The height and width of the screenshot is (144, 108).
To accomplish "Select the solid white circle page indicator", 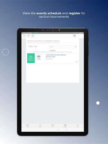I will point(98,103).
